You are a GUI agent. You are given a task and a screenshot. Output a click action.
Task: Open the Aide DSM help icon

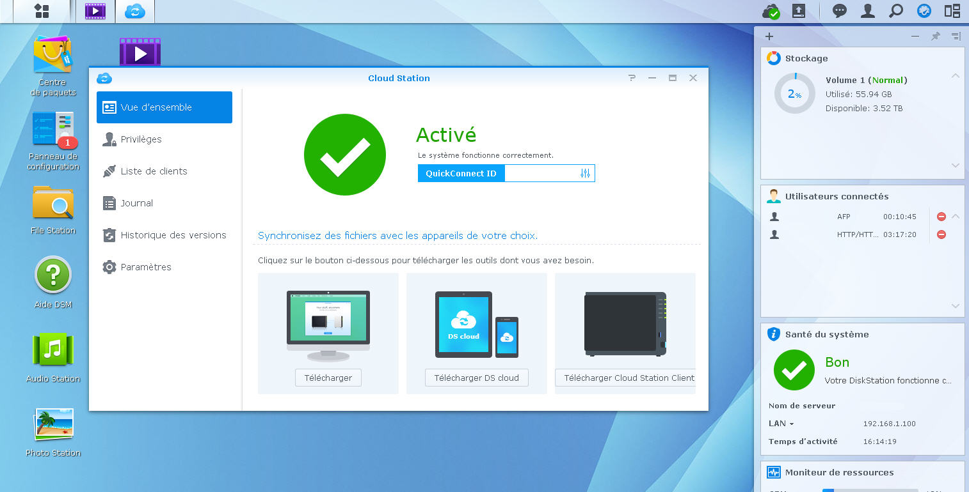(53, 276)
